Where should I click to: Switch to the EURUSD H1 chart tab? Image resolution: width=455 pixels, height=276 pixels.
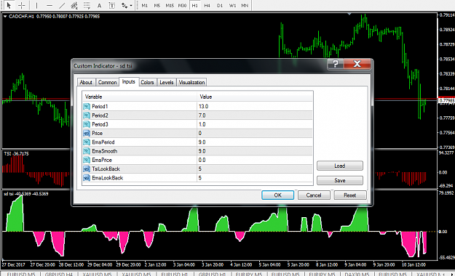tap(175, 274)
